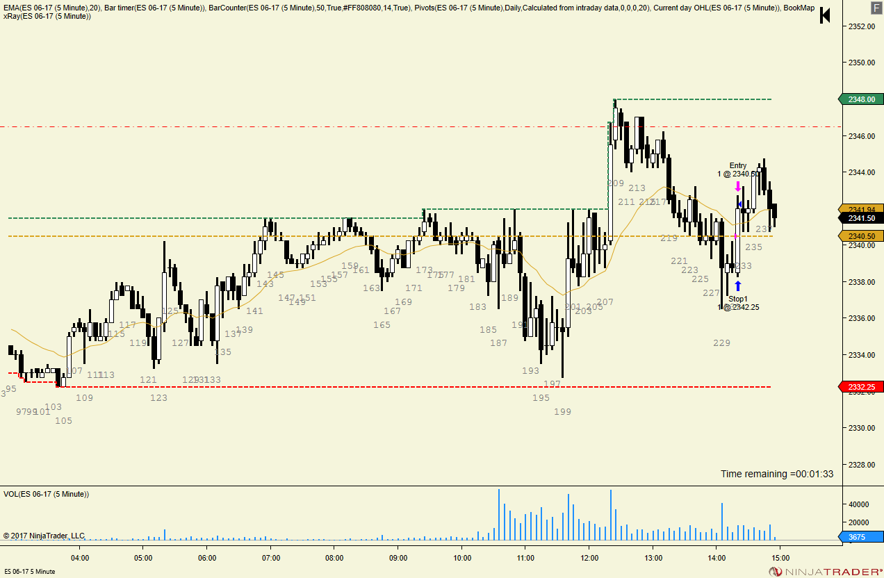Click bar counter number 209
This screenshot has height=578, width=884.
coord(616,183)
